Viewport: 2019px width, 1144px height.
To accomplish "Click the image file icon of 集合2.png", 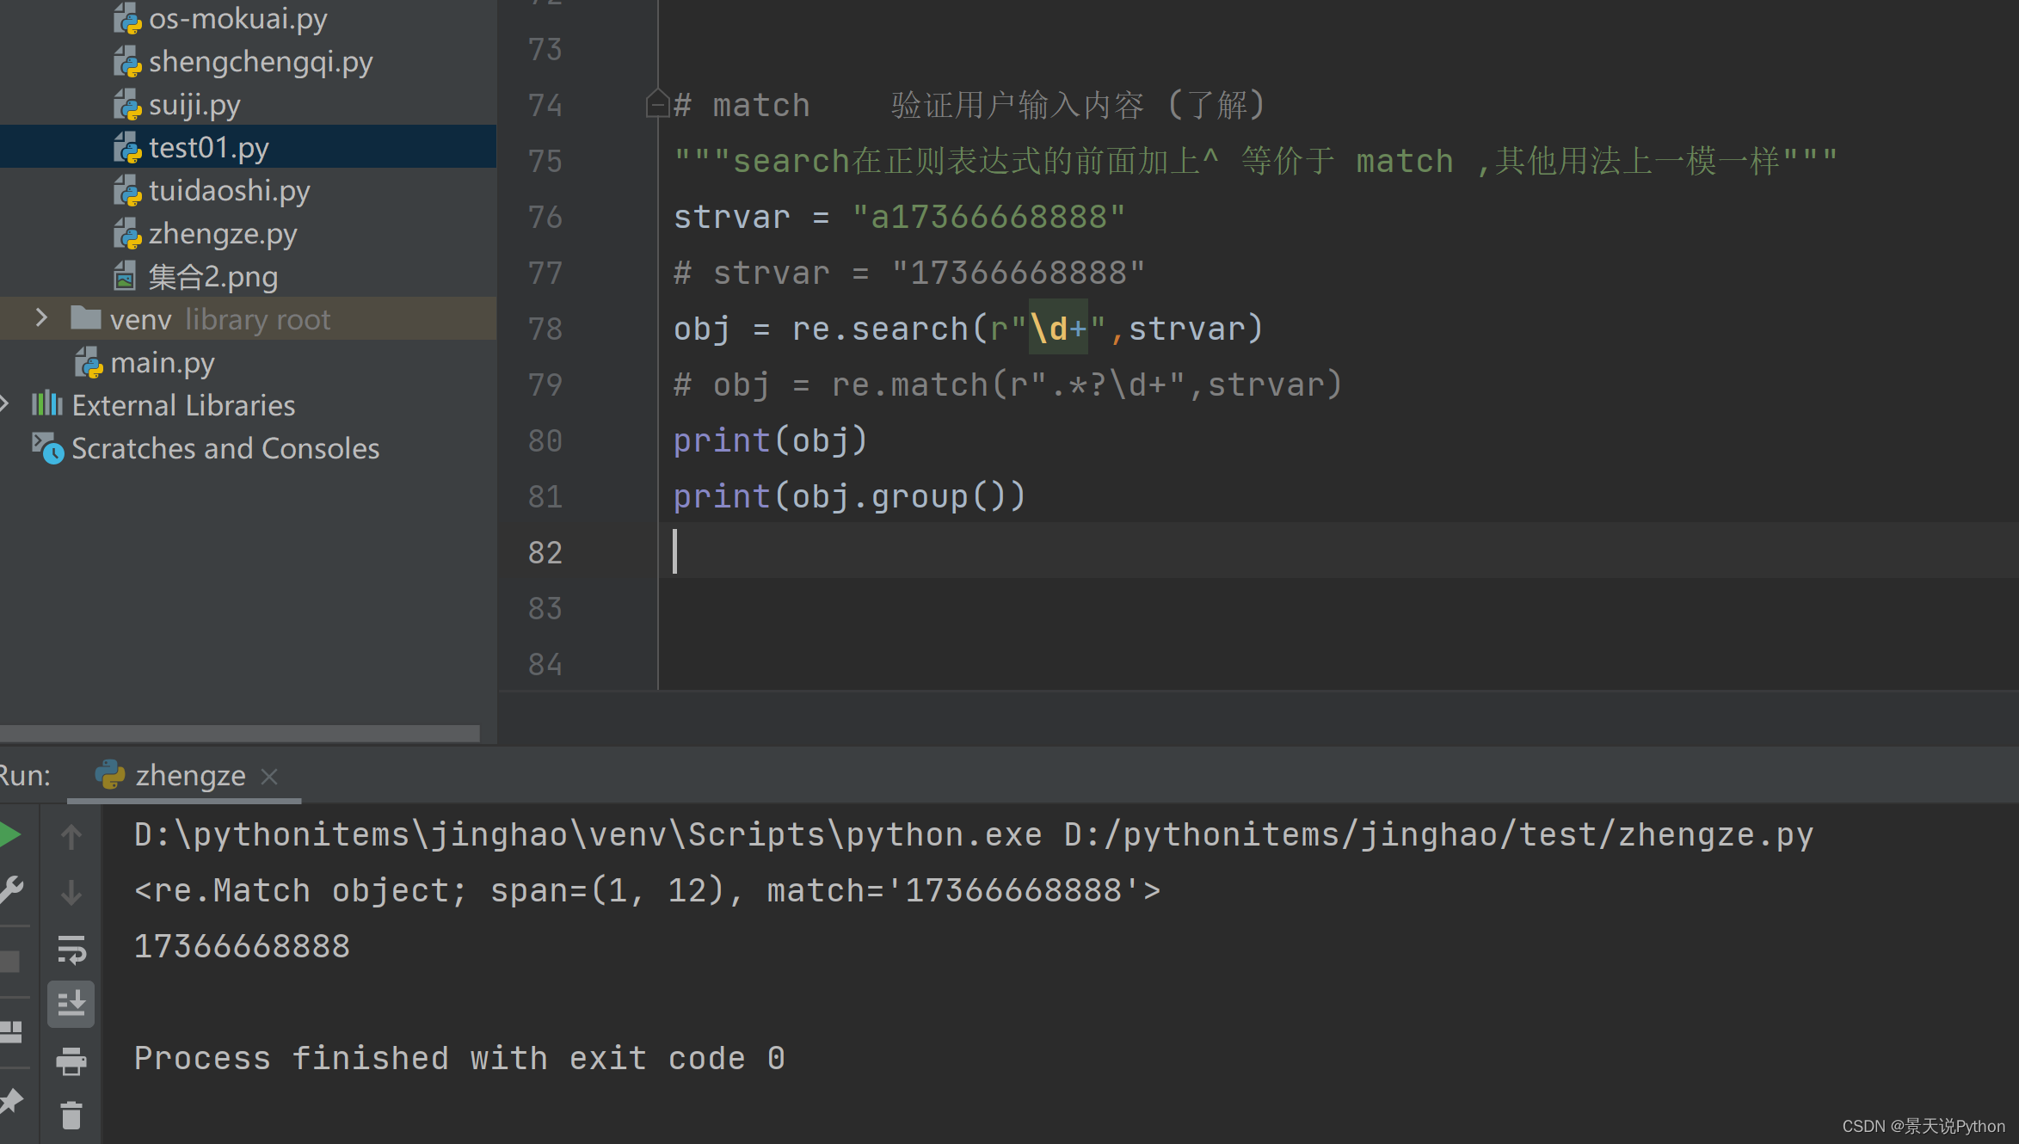I will point(126,276).
